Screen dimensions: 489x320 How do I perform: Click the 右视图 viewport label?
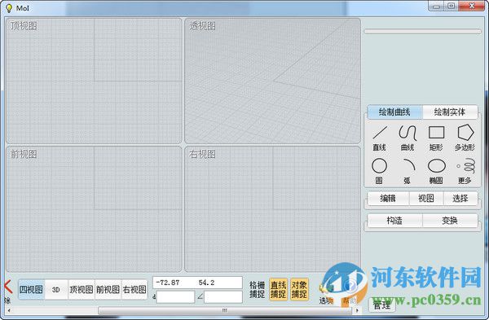[x=202, y=154]
